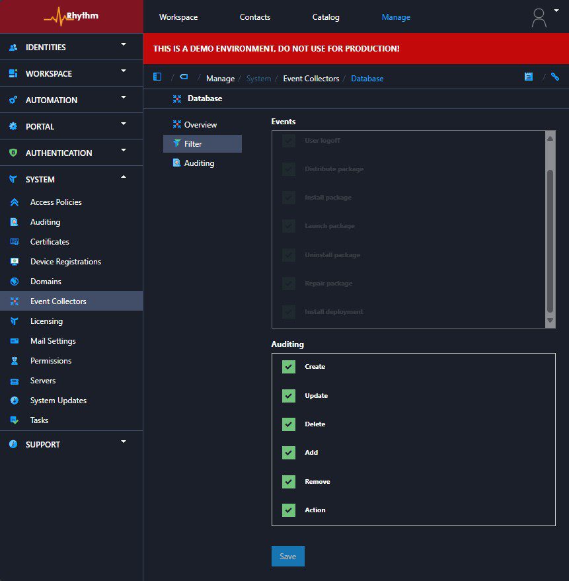Uncheck the Create auditing checkbox
This screenshot has width=569, height=581.
[x=289, y=367]
